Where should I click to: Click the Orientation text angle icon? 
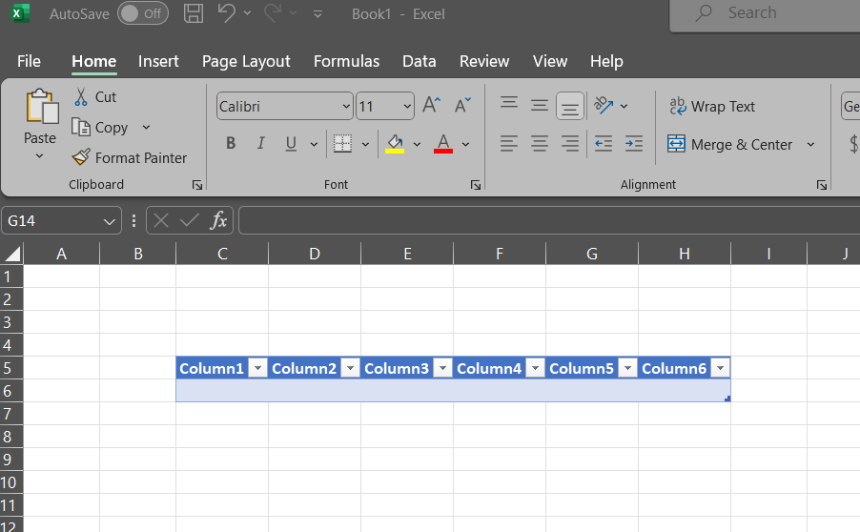pos(604,105)
